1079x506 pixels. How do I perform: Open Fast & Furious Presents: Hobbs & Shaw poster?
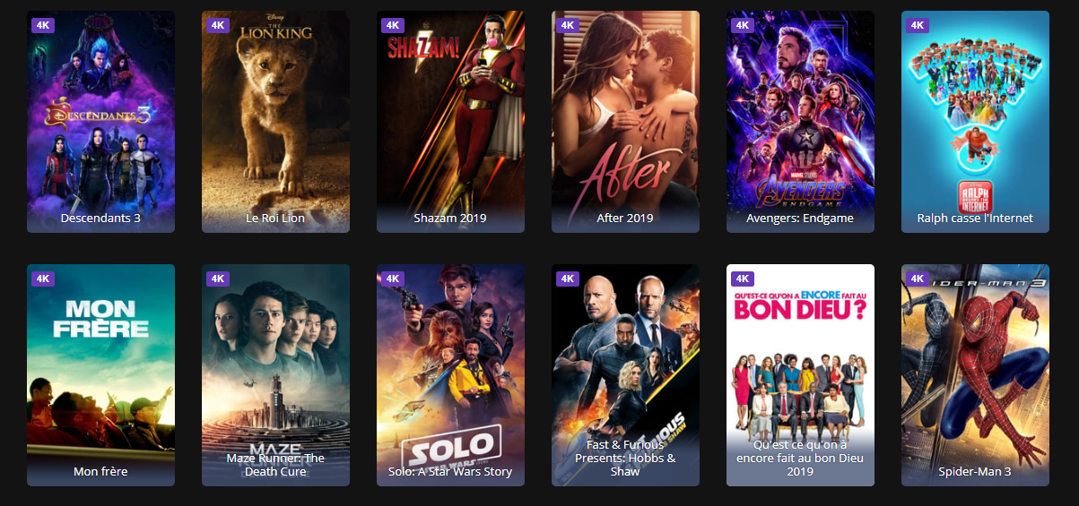coord(625,375)
